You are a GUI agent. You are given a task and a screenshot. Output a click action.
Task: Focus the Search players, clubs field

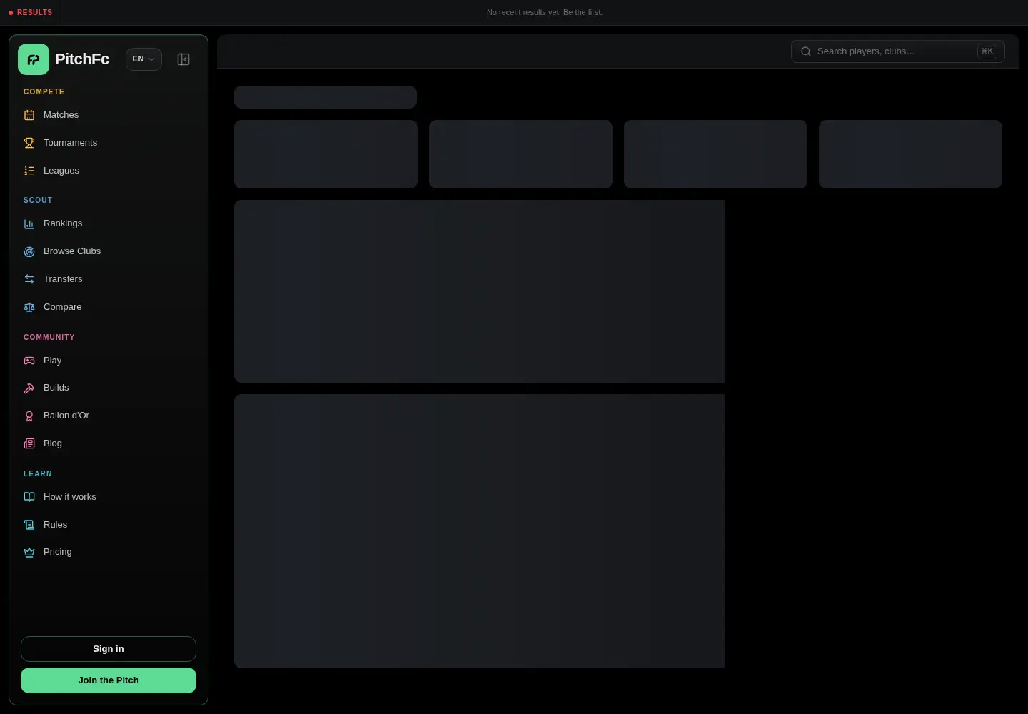coord(897,51)
